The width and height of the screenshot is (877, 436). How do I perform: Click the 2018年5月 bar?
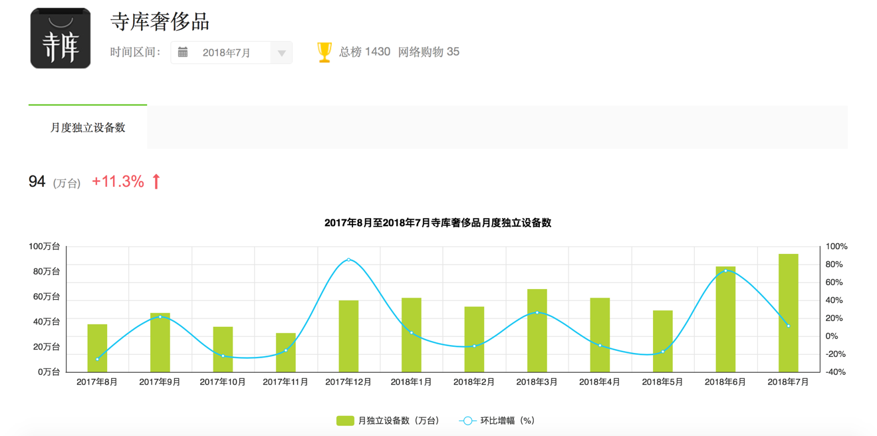click(x=663, y=342)
